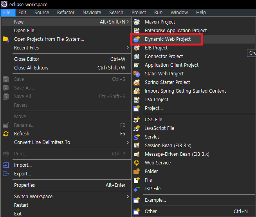The image size is (256, 217).
Task: Click the new File icon
Action: (x=137, y=180)
